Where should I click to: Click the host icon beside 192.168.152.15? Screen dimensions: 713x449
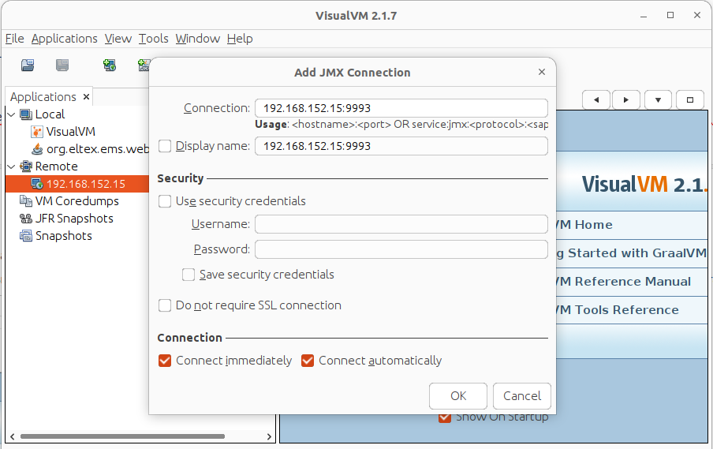click(x=37, y=184)
